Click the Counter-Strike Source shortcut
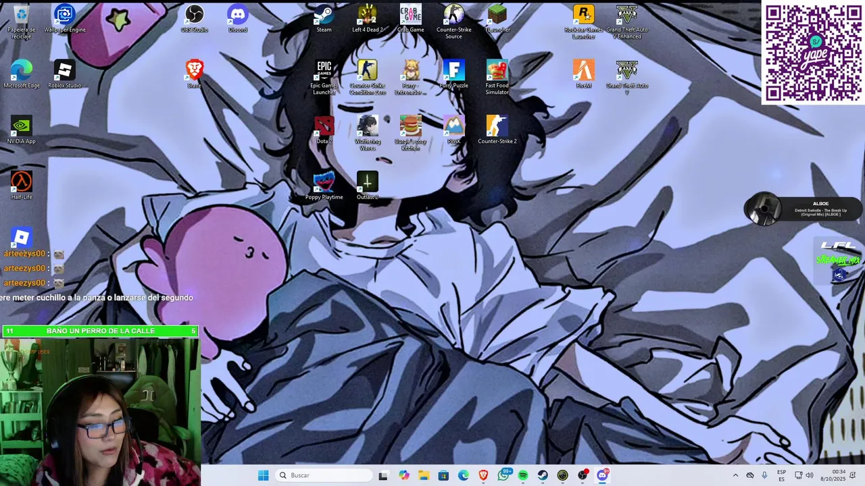Viewport: 865px width, 486px height. [x=454, y=22]
